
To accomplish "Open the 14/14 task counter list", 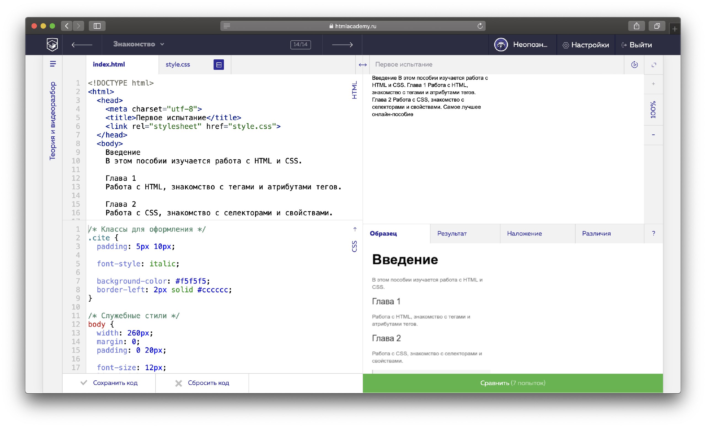I will point(300,44).
